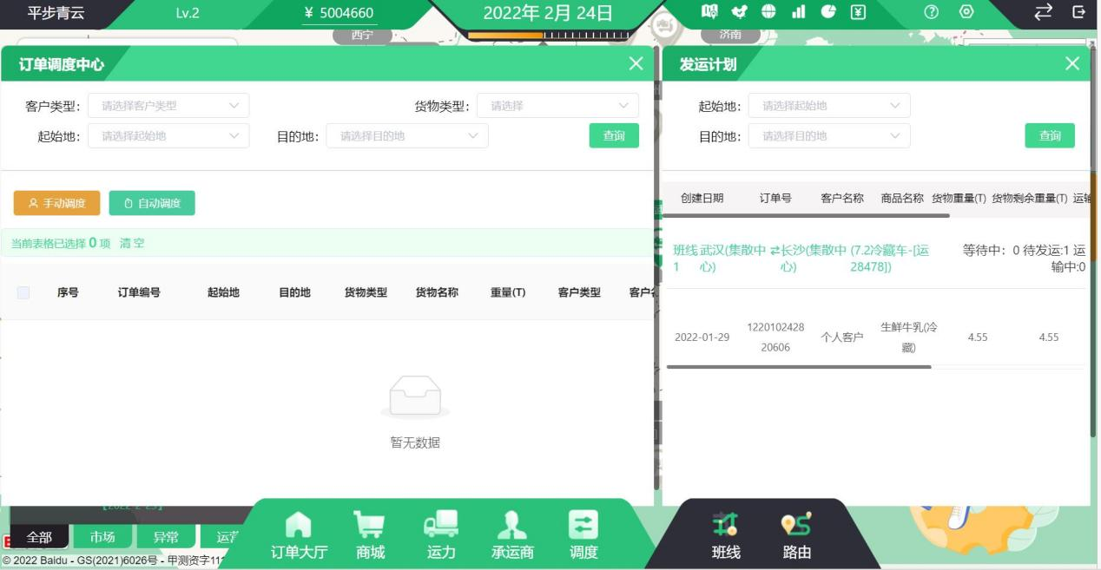Expand the 客户类型 dropdown
1101x570 pixels.
click(168, 106)
